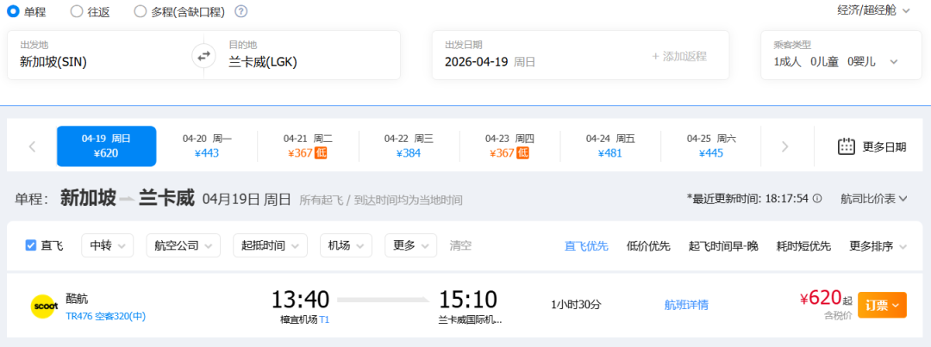
Task: Click the help icon beside multi-city option
Action: tap(241, 11)
